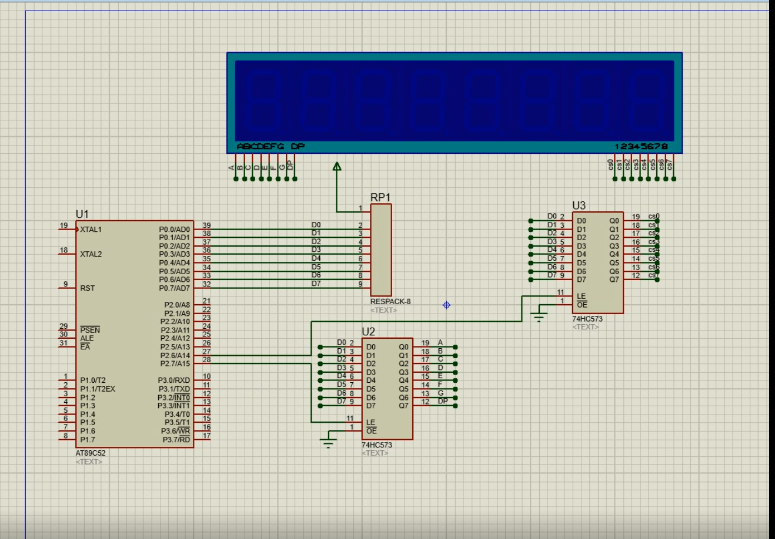The image size is (775, 539).
Task: Click the P2.6/A14 pin label
Action: 175,355
